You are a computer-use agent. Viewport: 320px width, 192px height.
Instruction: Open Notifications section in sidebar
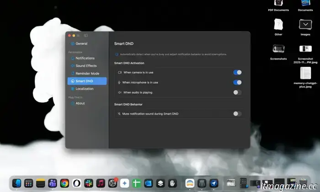[x=87, y=58]
